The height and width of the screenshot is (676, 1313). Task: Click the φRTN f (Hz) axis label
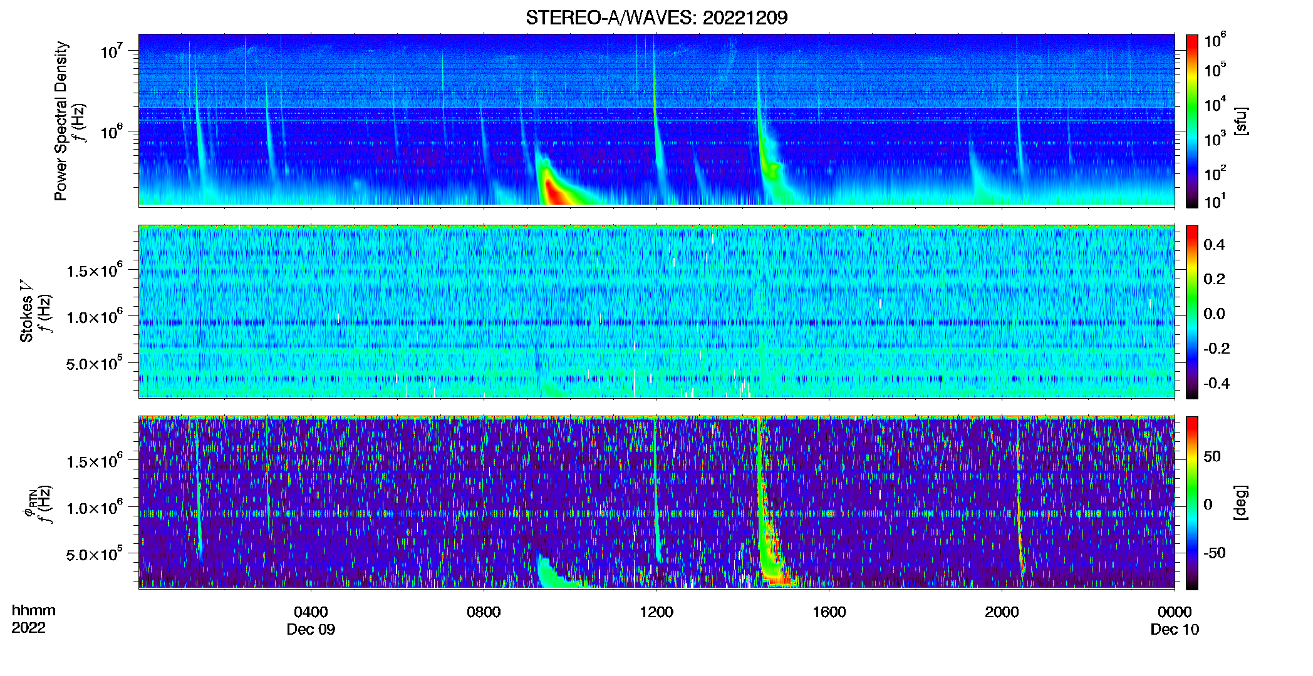(x=38, y=504)
